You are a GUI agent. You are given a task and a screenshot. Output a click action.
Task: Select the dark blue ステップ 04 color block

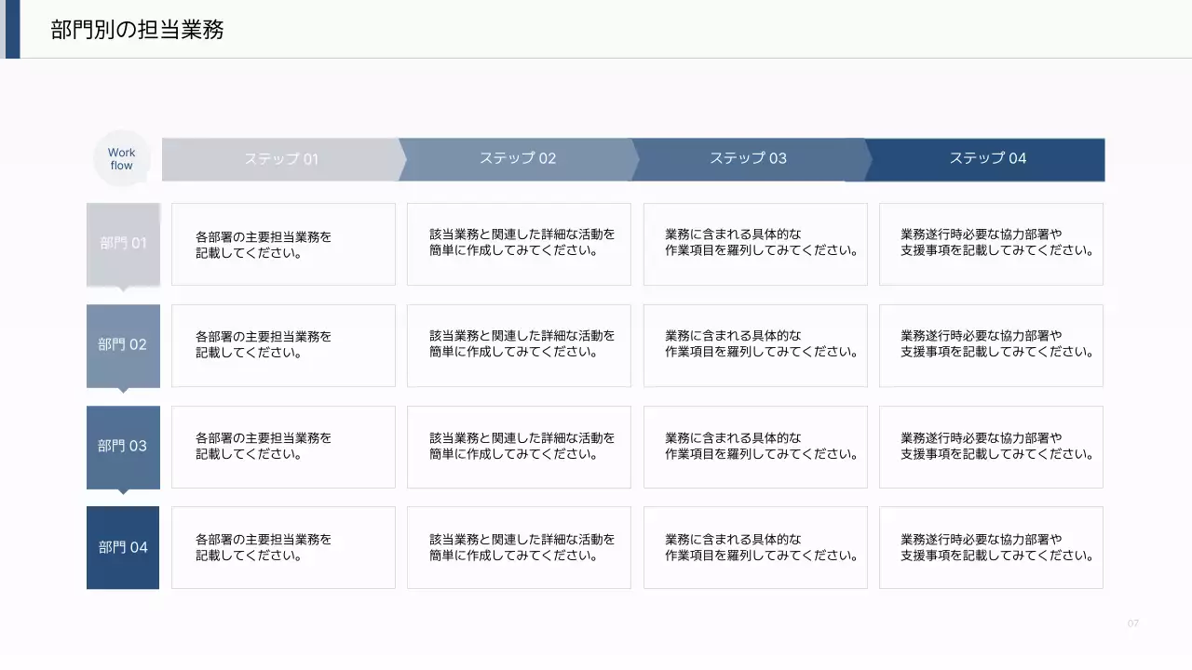987,159
